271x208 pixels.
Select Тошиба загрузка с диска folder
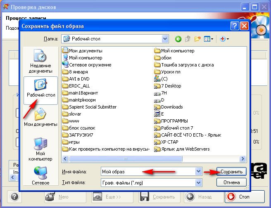[184, 65]
